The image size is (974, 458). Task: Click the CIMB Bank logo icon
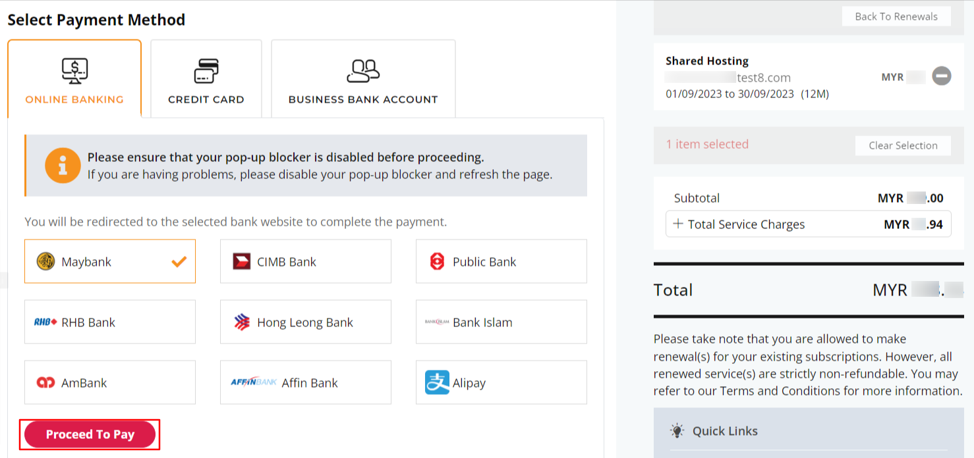[x=242, y=262]
